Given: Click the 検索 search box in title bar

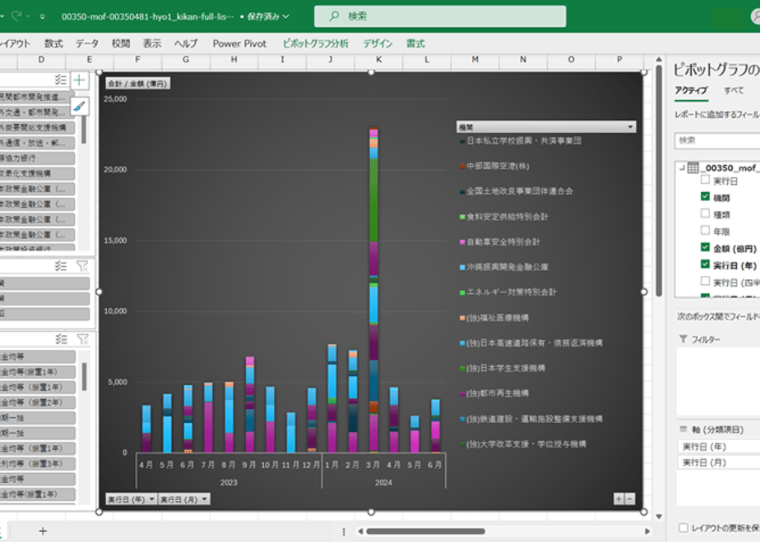Looking at the screenshot, I should click(x=440, y=16).
